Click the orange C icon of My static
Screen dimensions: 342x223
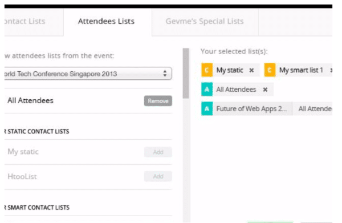[x=207, y=70]
